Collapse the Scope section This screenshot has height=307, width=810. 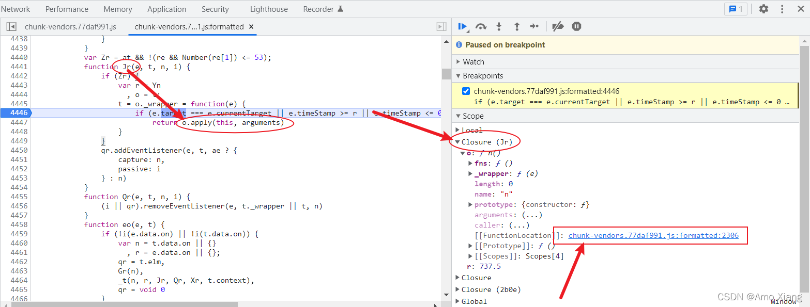[x=458, y=116]
